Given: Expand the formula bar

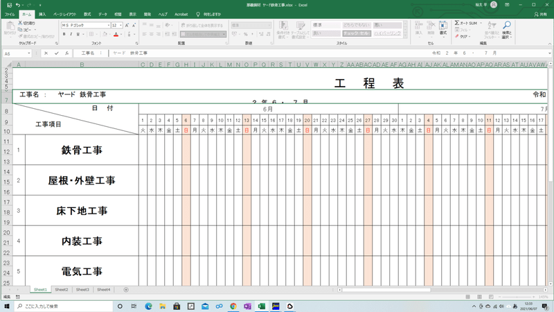Looking at the screenshot, I should tap(549, 53).
